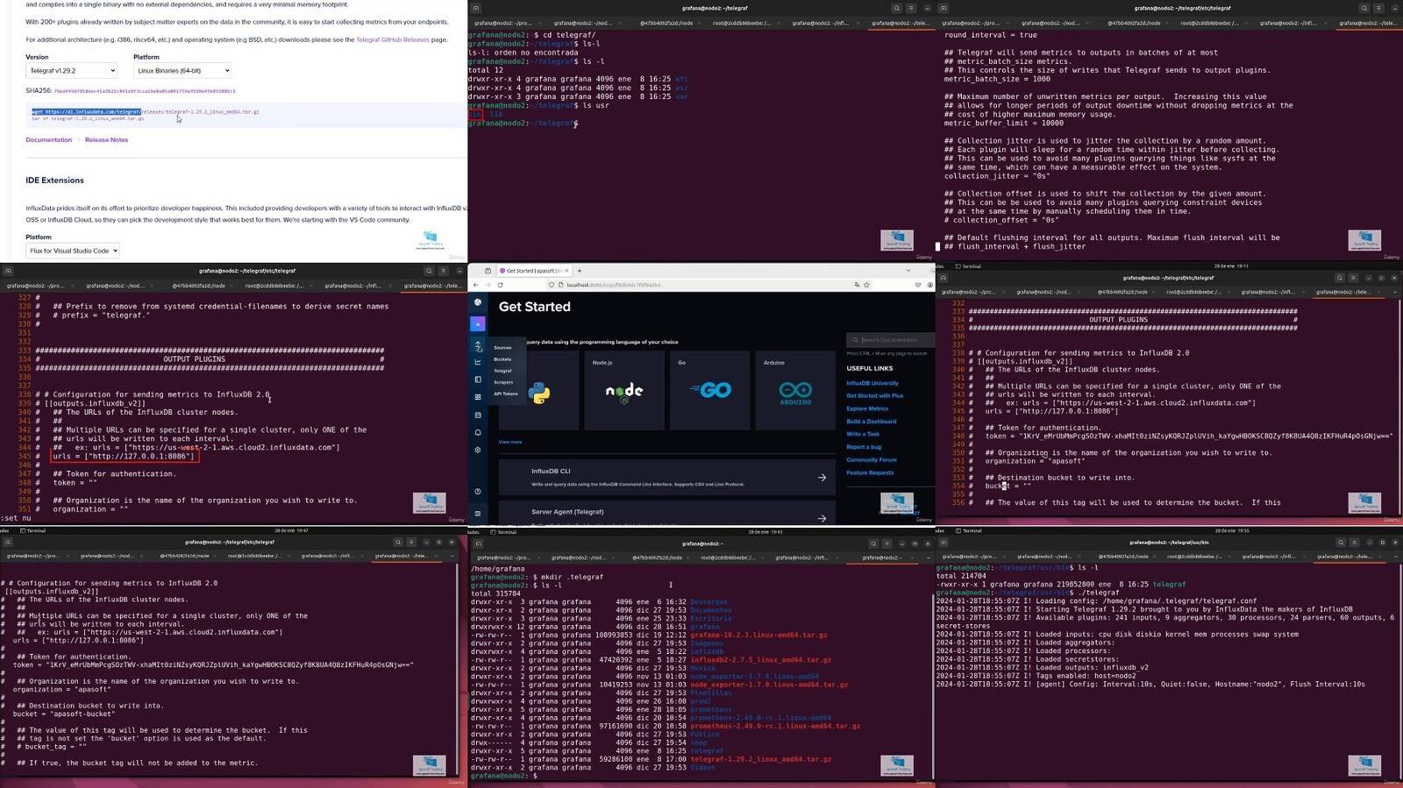Open Build a Dashboard useful link

click(872, 422)
